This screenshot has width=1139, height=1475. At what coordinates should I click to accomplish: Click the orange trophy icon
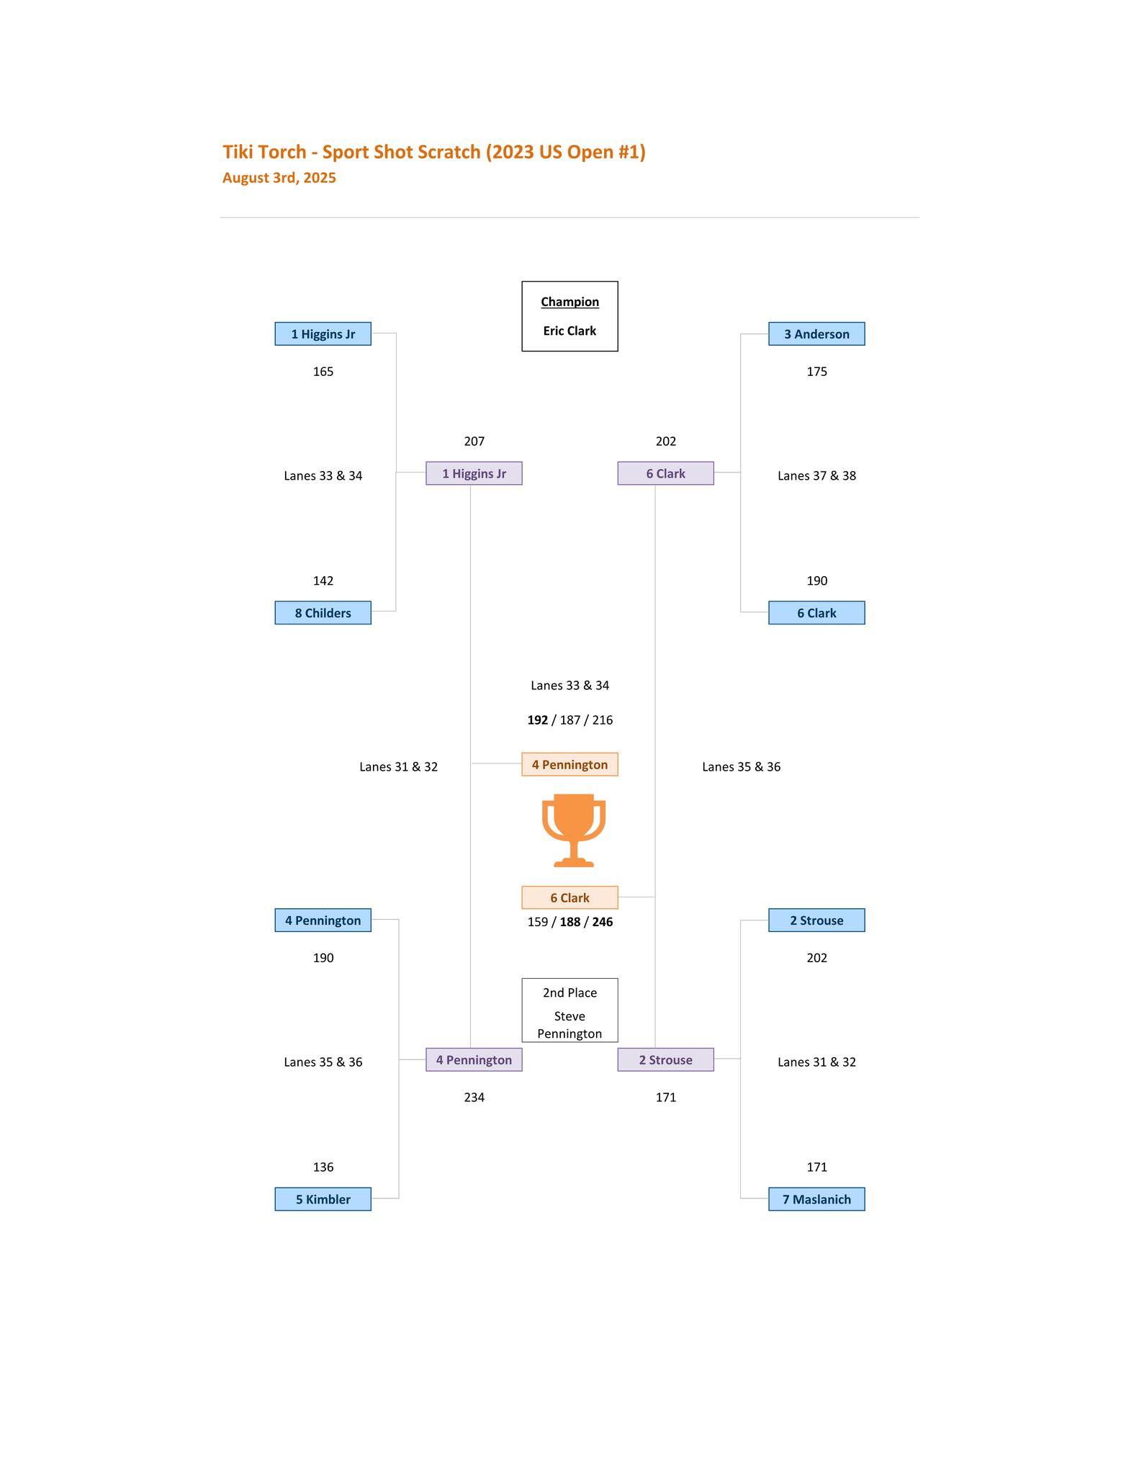click(573, 830)
